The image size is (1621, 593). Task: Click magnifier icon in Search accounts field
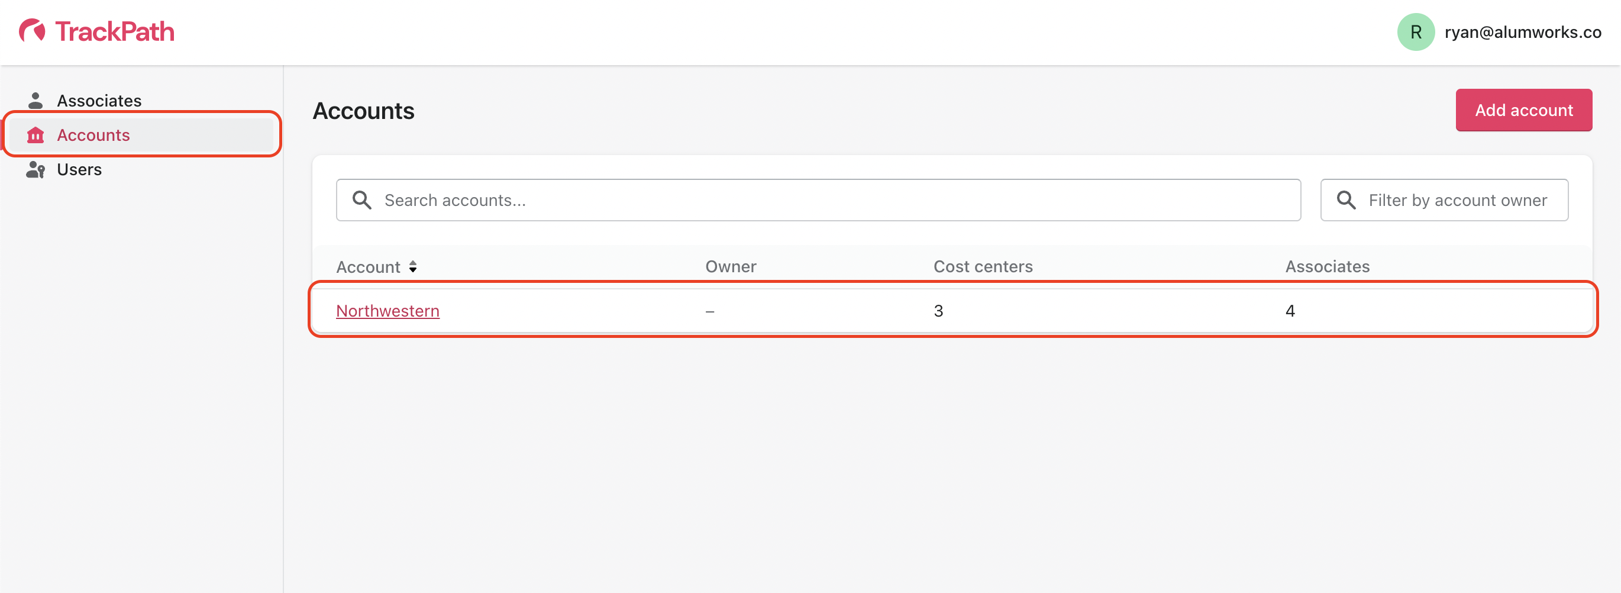[362, 200]
